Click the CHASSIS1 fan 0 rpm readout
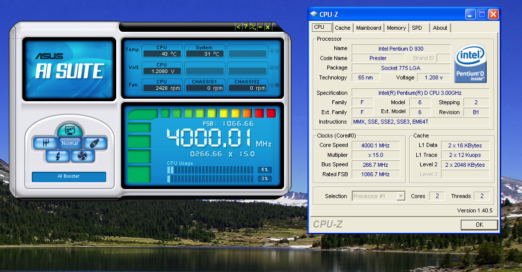The width and height of the screenshot is (522, 272). (205, 88)
